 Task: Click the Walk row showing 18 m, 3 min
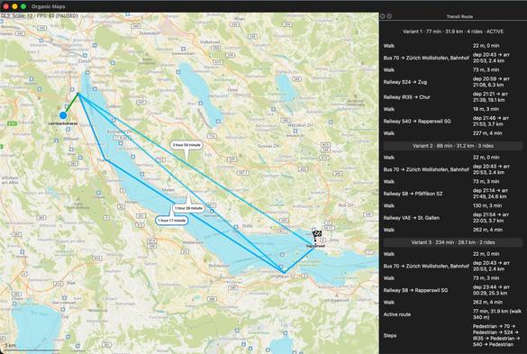[453, 109]
